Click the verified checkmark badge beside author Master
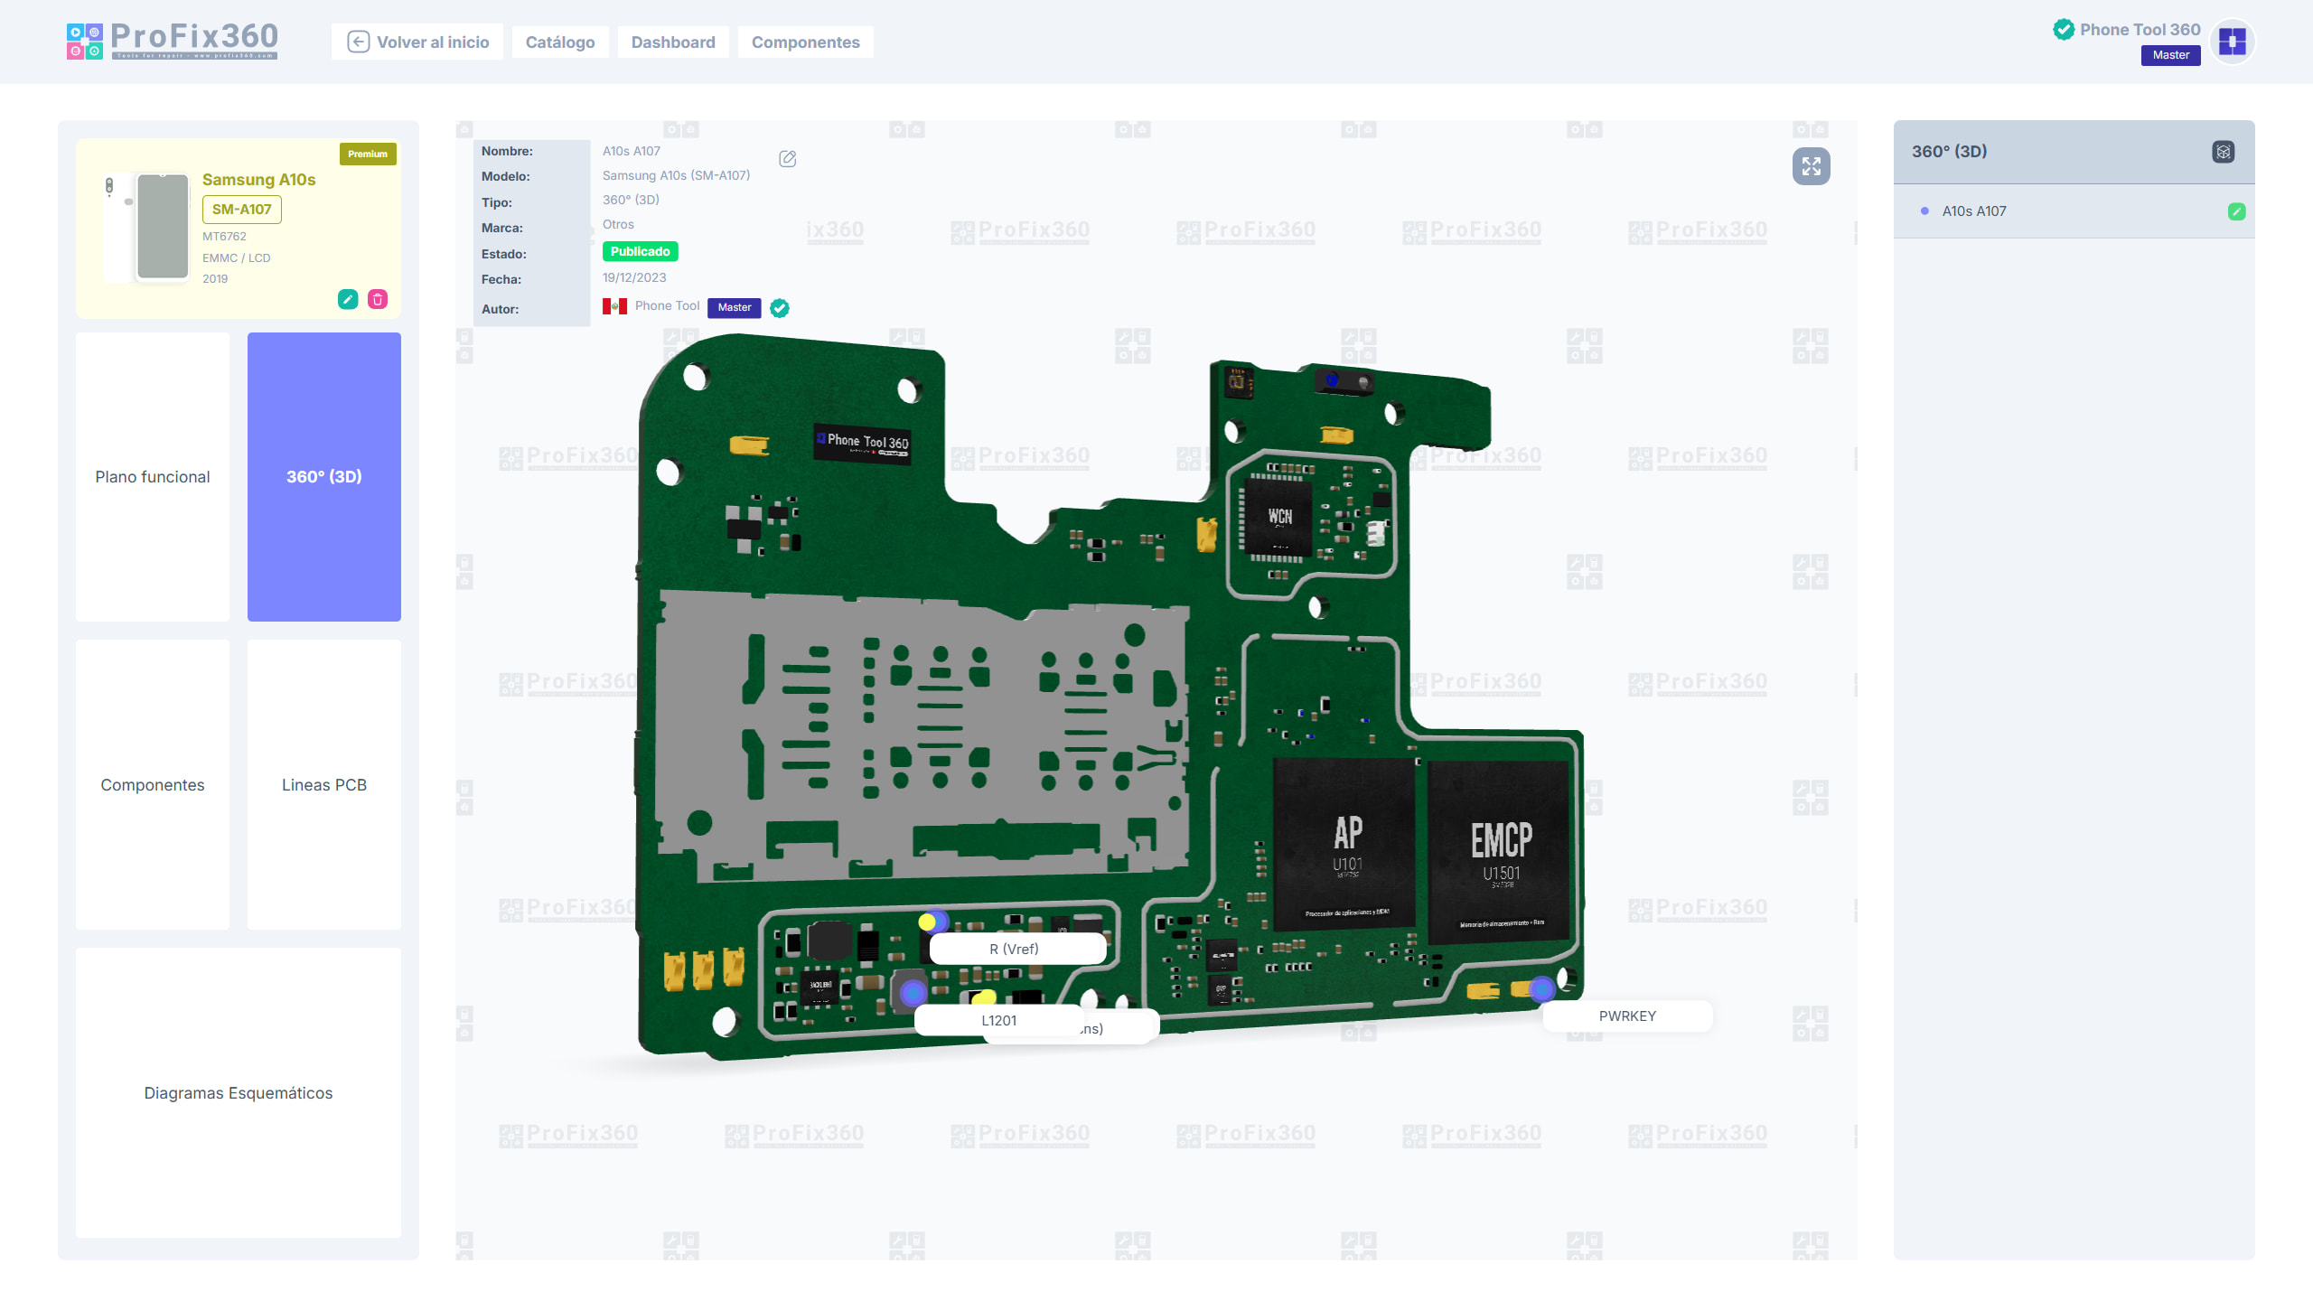 click(x=780, y=308)
